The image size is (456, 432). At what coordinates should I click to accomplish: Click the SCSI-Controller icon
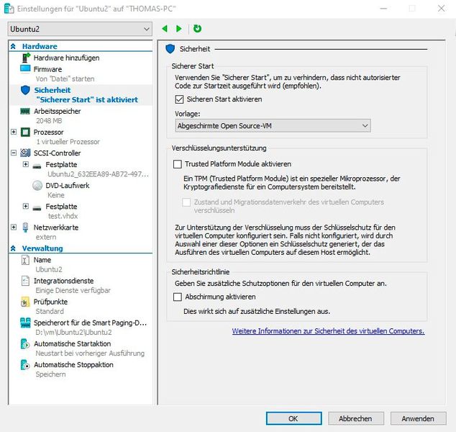(x=25, y=153)
